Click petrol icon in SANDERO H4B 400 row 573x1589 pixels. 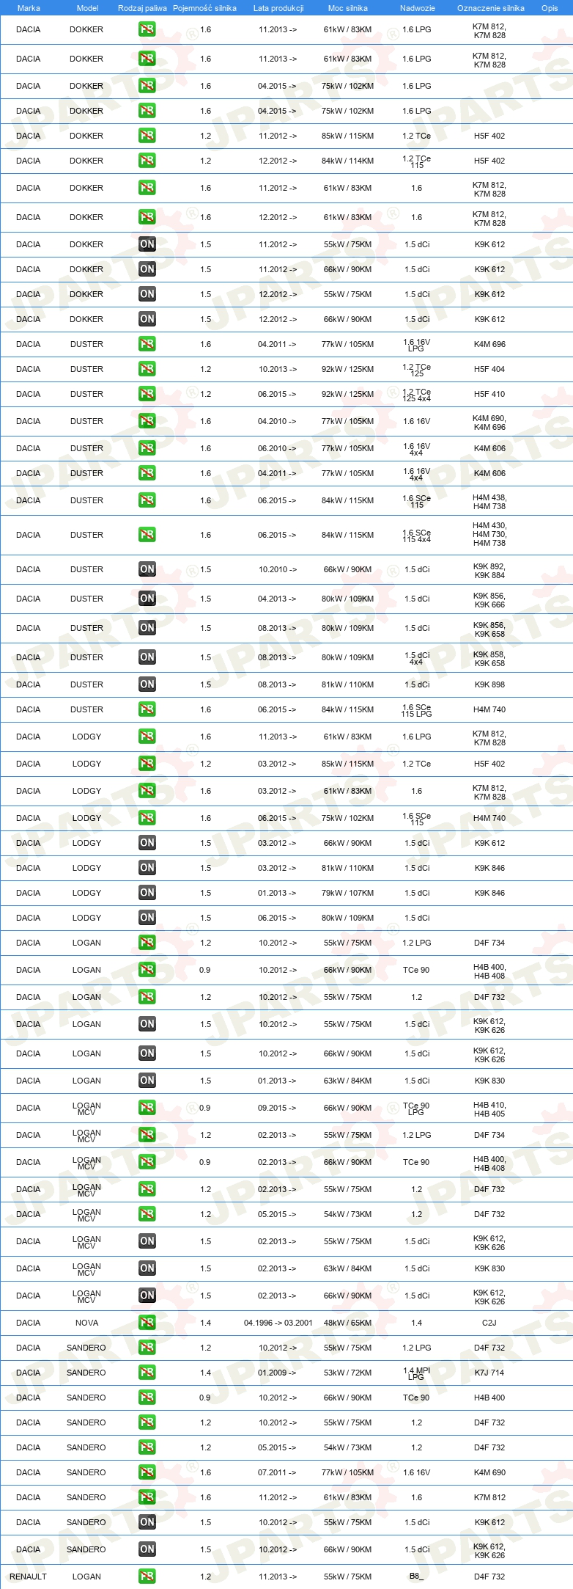click(147, 1398)
